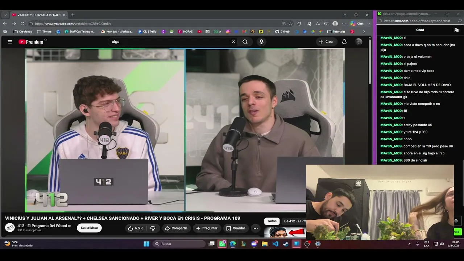Click the video player area
Viewport: 464px width, 261px height.
click(185, 130)
